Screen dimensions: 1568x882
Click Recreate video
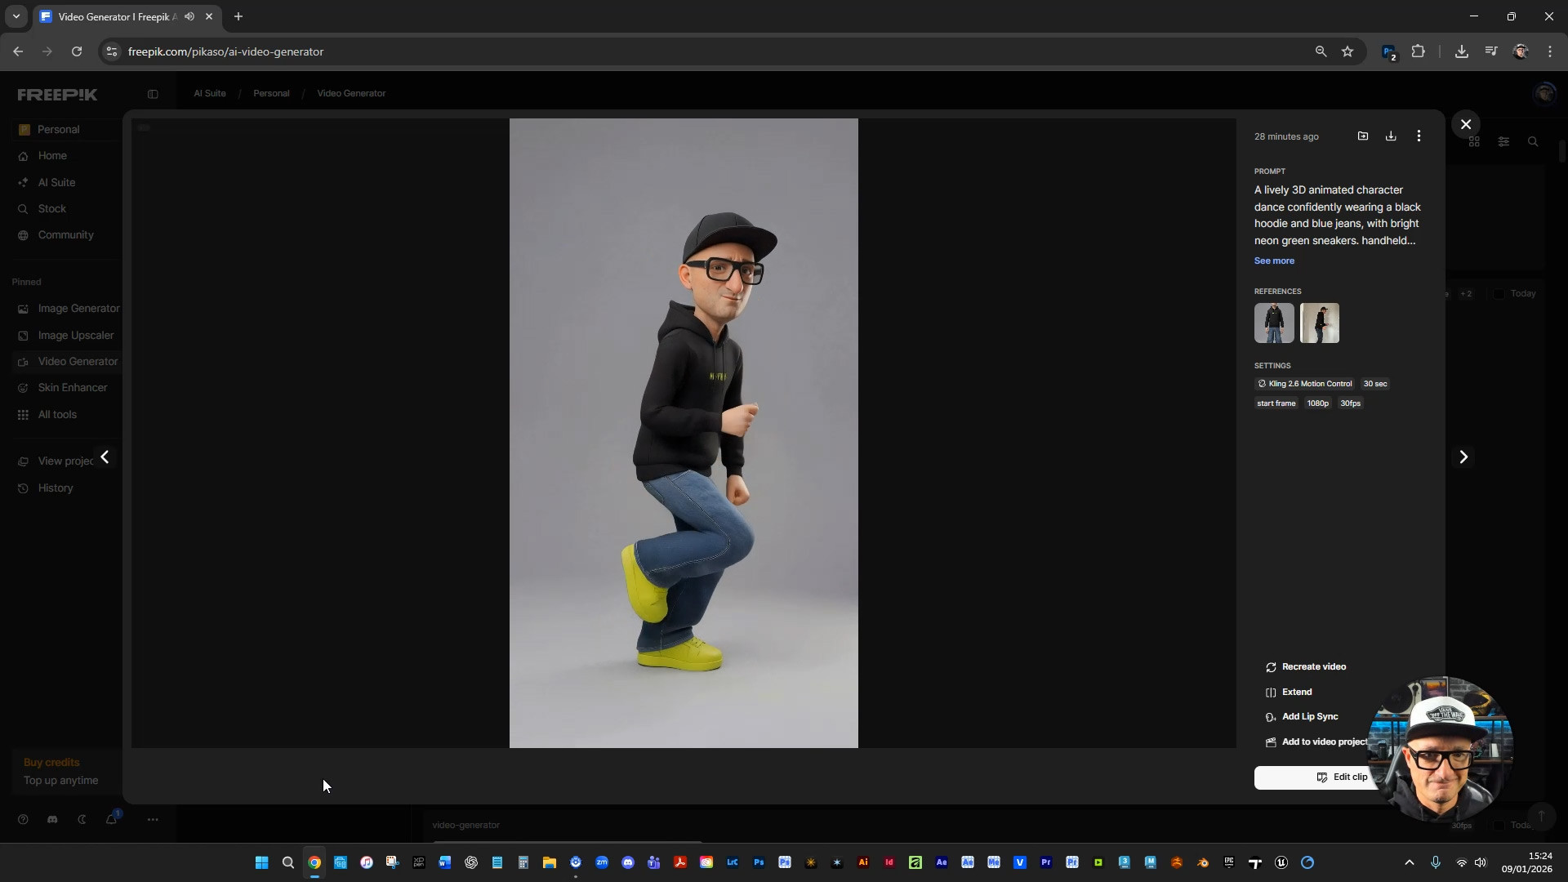[x=1313, y=667]
